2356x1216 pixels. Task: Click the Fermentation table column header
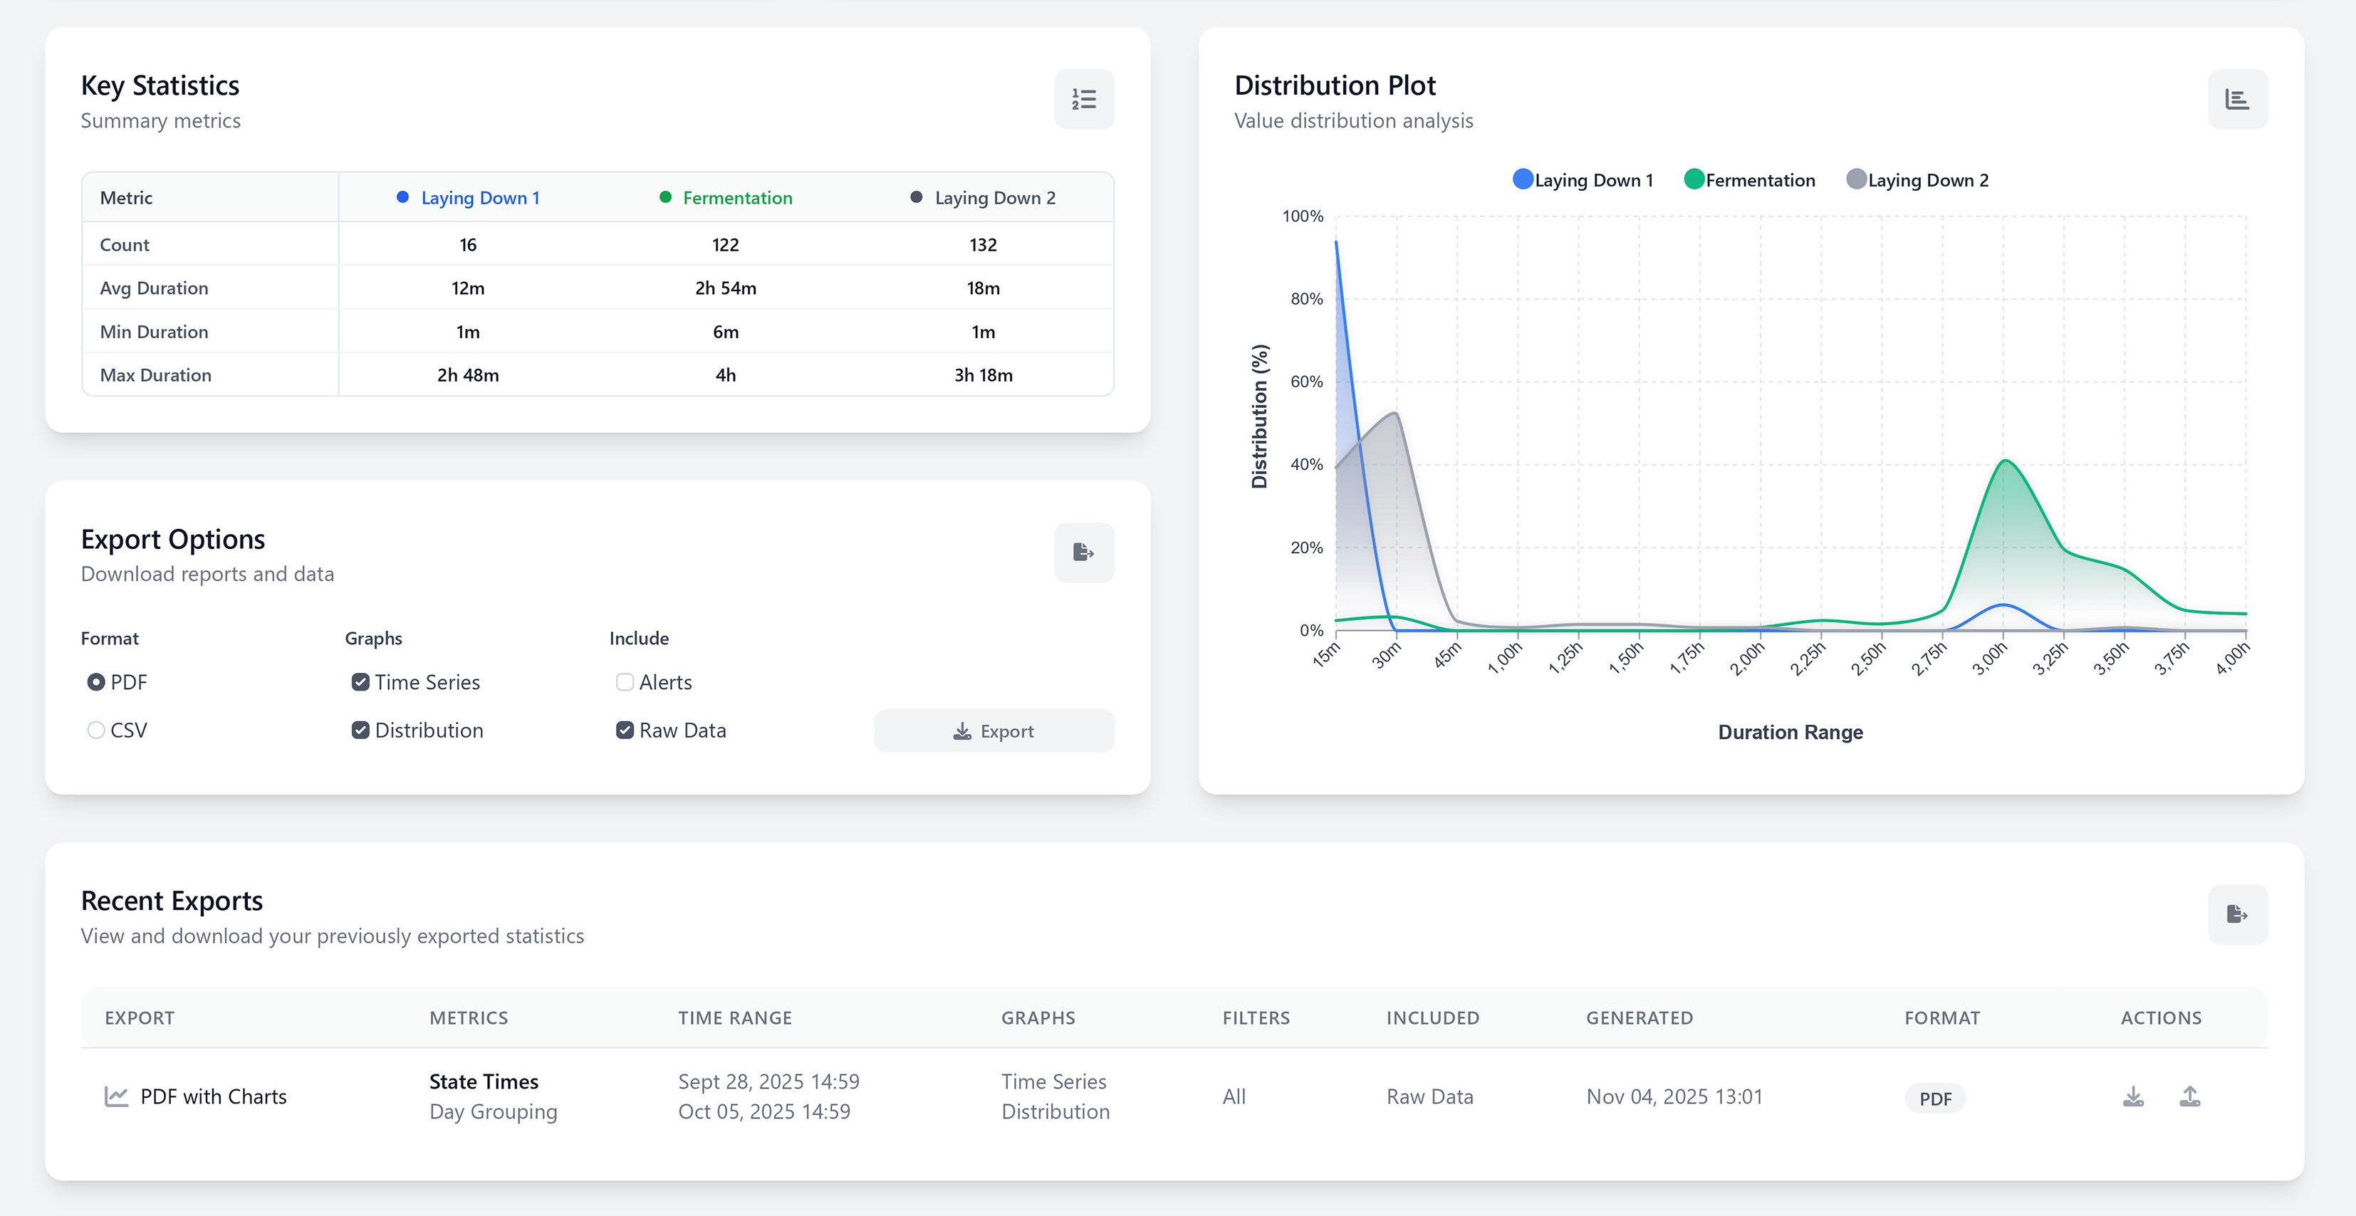(726, 199)
